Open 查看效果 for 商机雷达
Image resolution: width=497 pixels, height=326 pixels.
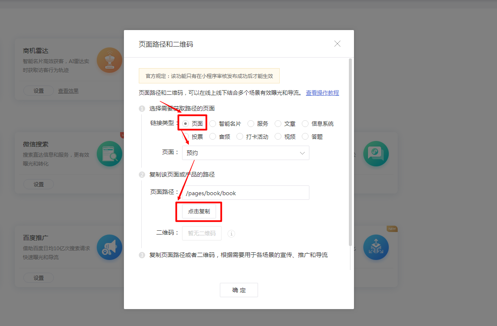coord(67,90)
